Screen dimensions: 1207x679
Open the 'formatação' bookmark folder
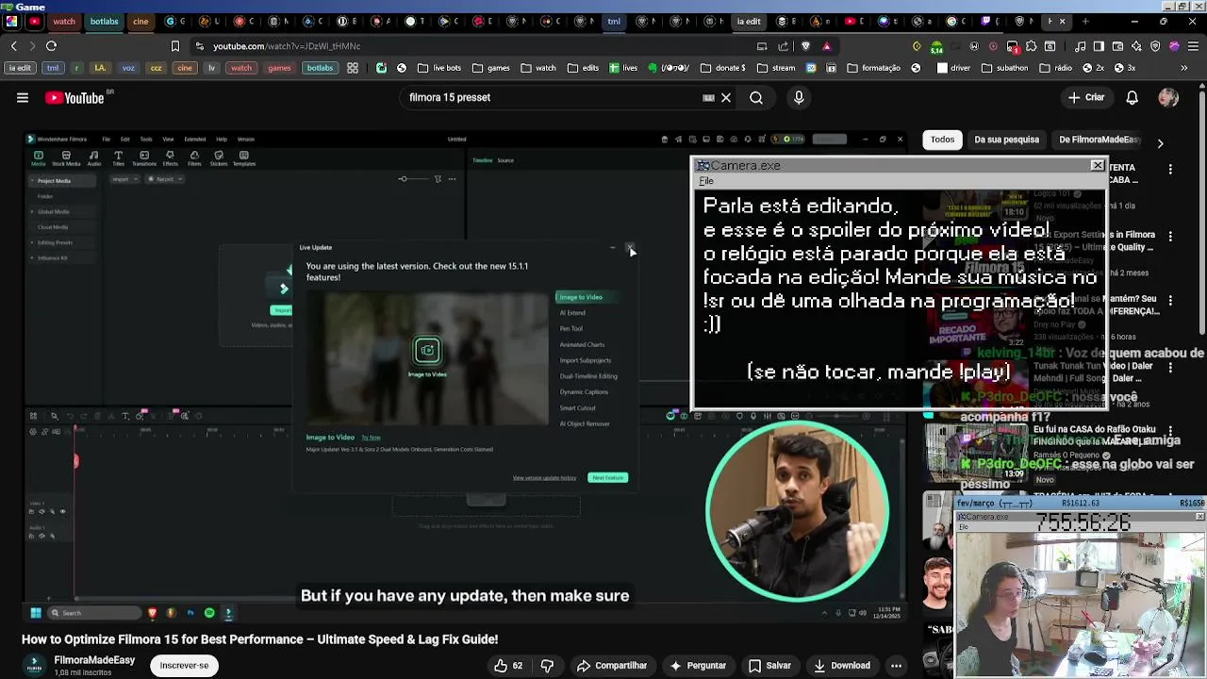click(874, 68)
